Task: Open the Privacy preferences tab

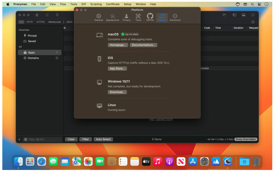Action: pos(126,17)
